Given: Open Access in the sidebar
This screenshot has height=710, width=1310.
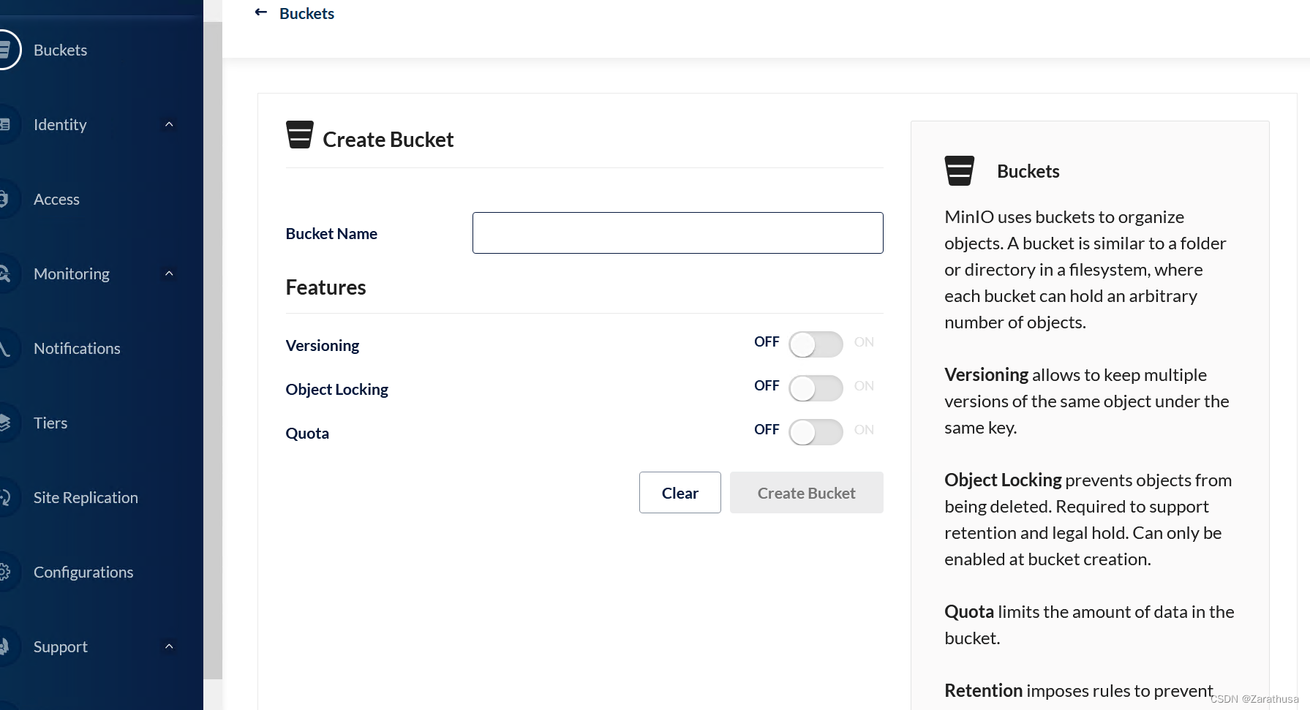Looking at the screenshot, I should click(x=56, y=199).
